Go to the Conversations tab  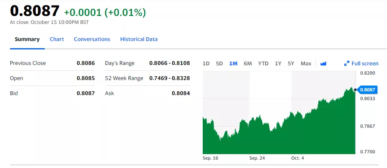pos(92,39)
